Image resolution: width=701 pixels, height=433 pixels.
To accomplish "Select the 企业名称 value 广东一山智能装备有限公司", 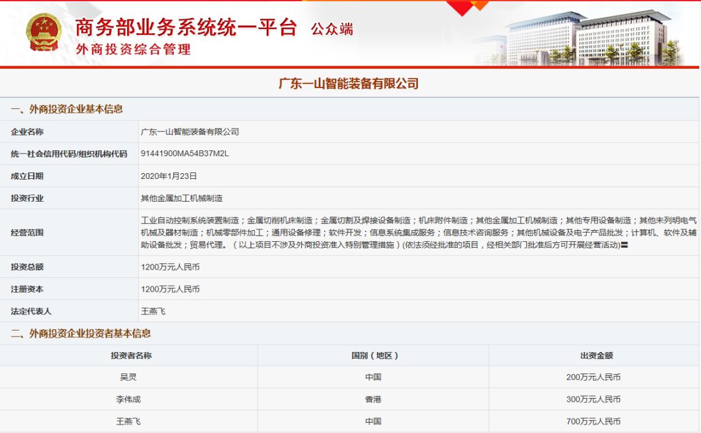I will (x=190, y=132).
